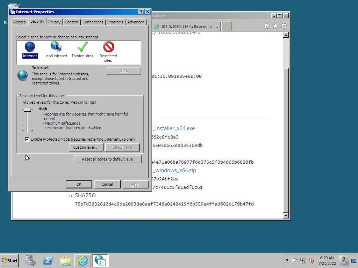
Task: Open Windows Explorer folder on taskbar
Action: [65, 260]
